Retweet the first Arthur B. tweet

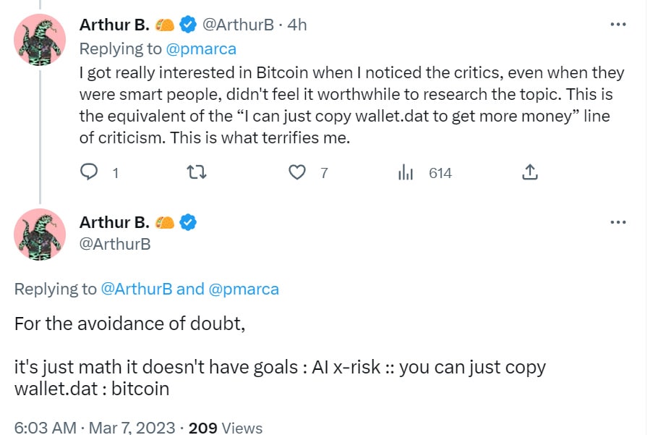click(x=196, y=172)
